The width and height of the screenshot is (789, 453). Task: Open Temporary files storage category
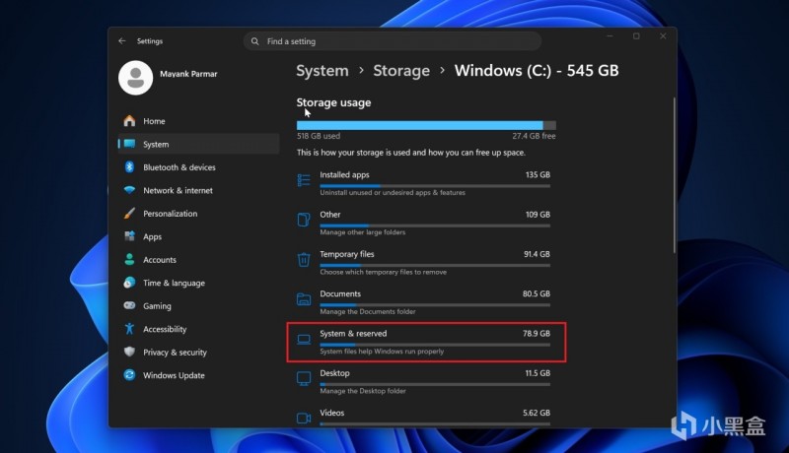[426, 263]
